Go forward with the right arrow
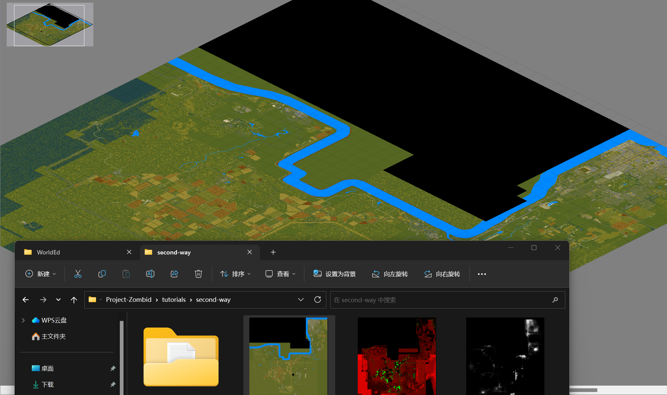The height and width of the screenshot is (395, 667). click(43, 300)
